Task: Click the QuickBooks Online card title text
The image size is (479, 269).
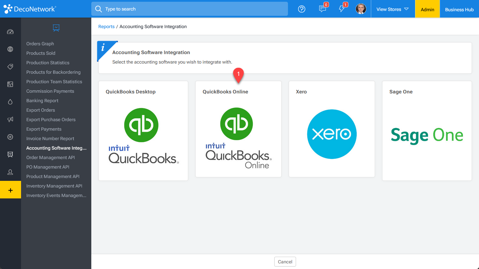Action: pyautogui.click(x=225, y=92)
